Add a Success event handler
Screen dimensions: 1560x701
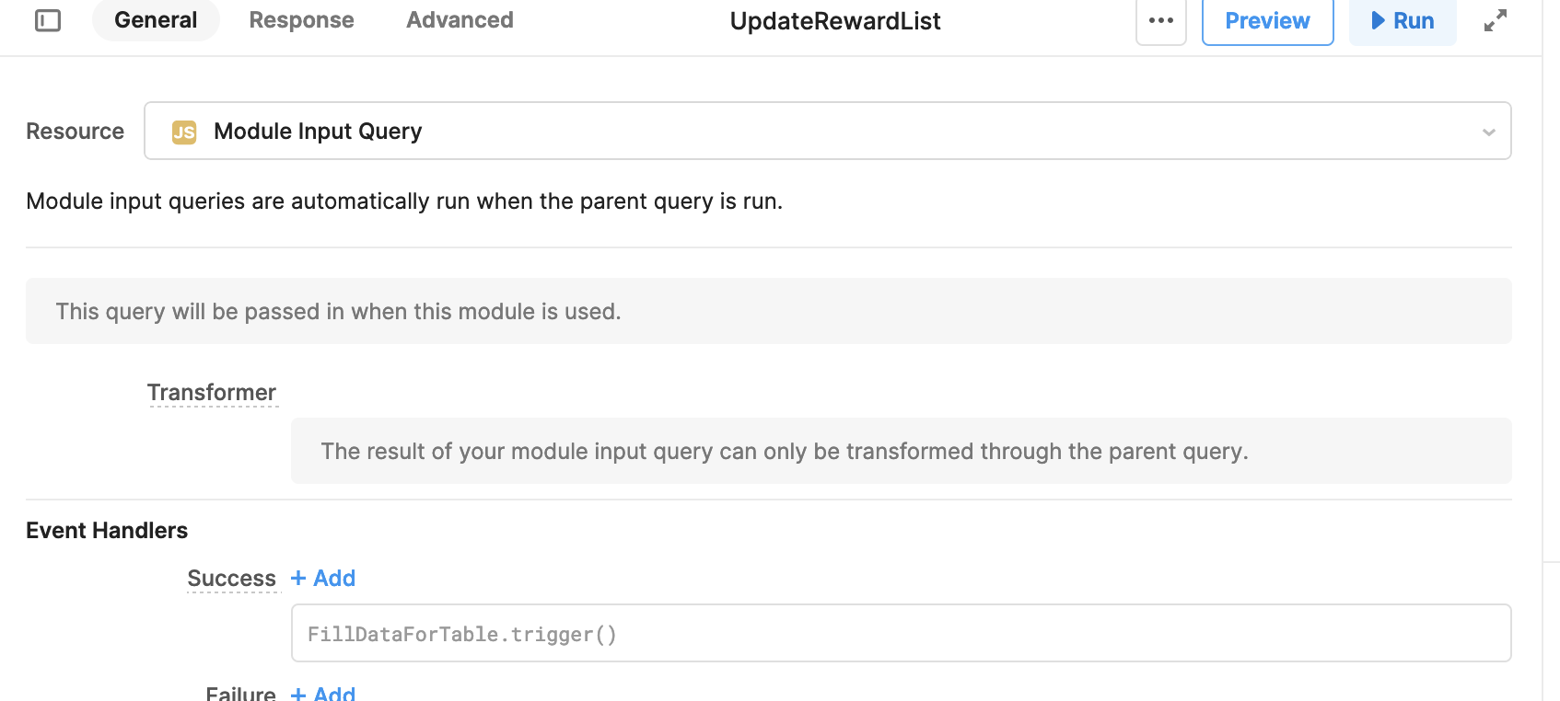pos(323,578)
